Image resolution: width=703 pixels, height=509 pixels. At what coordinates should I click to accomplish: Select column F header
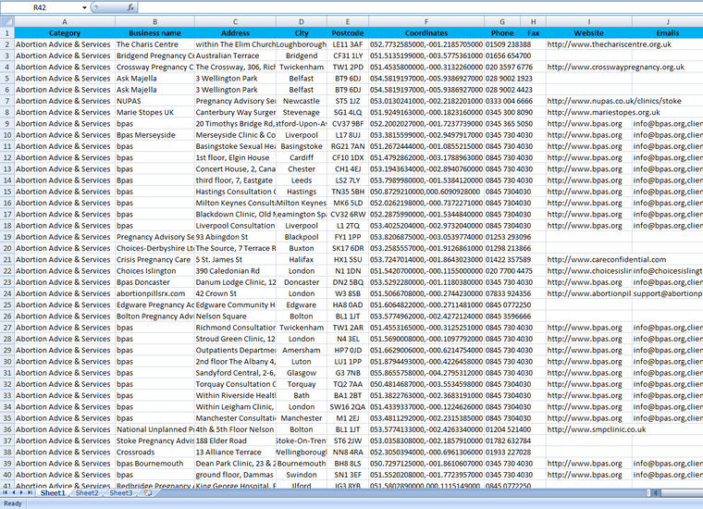click(426, 21)
